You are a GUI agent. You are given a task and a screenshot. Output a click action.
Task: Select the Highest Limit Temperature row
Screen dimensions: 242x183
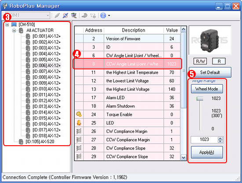coord(128,72)
